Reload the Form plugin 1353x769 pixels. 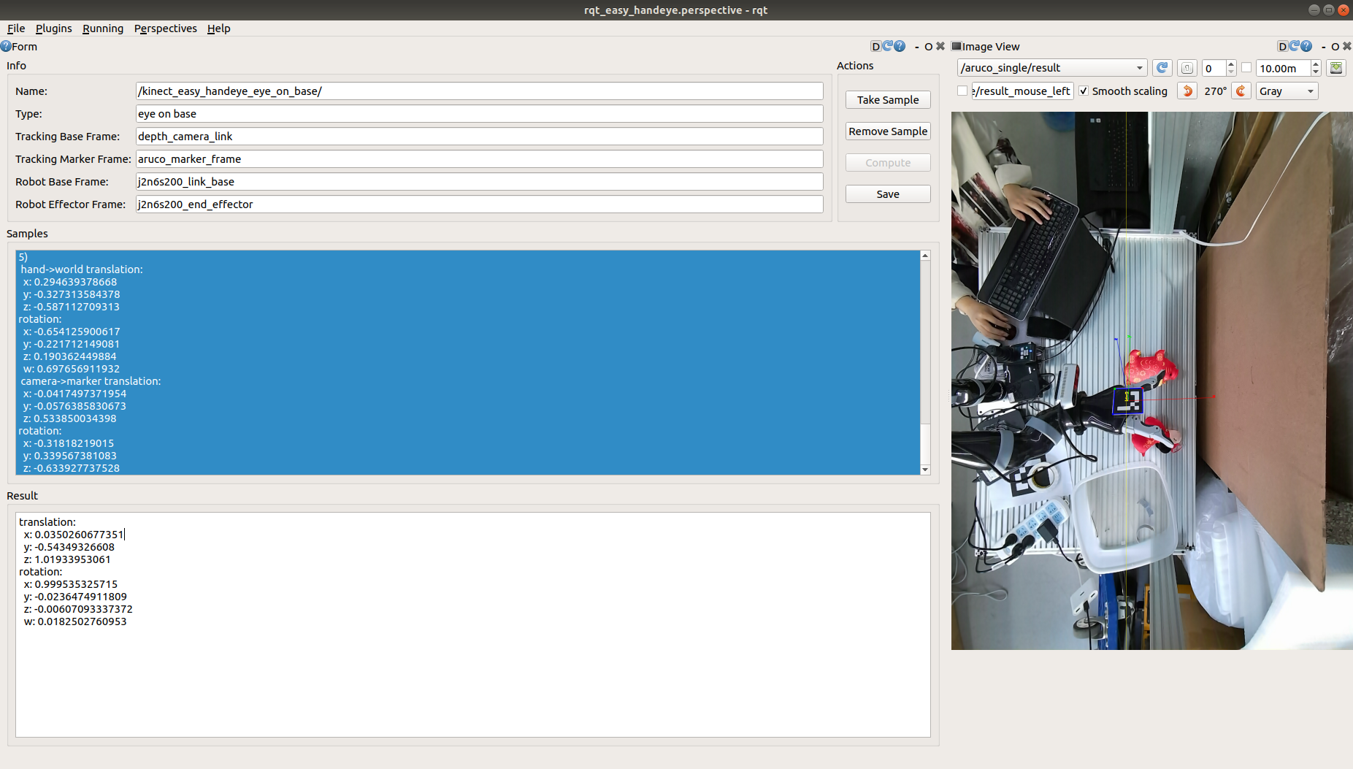point(888,46)
